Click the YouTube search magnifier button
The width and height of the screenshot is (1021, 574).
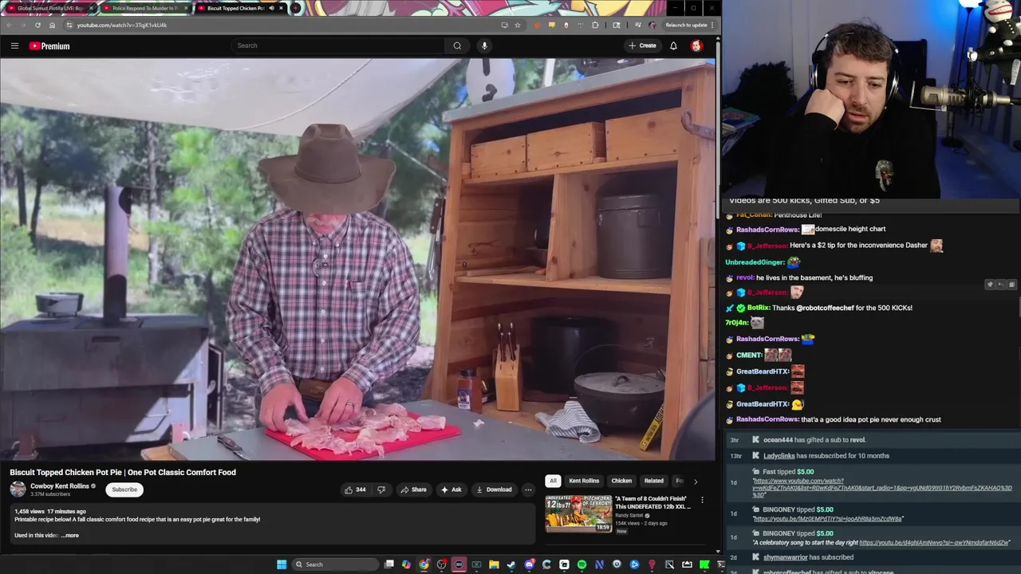[x=457, y=45]
